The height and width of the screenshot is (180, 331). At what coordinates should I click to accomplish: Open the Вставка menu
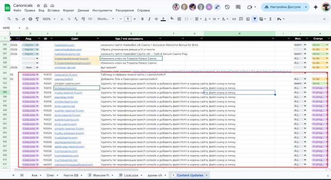point(53,10)
